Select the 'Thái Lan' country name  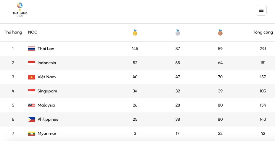coord(46,49)
